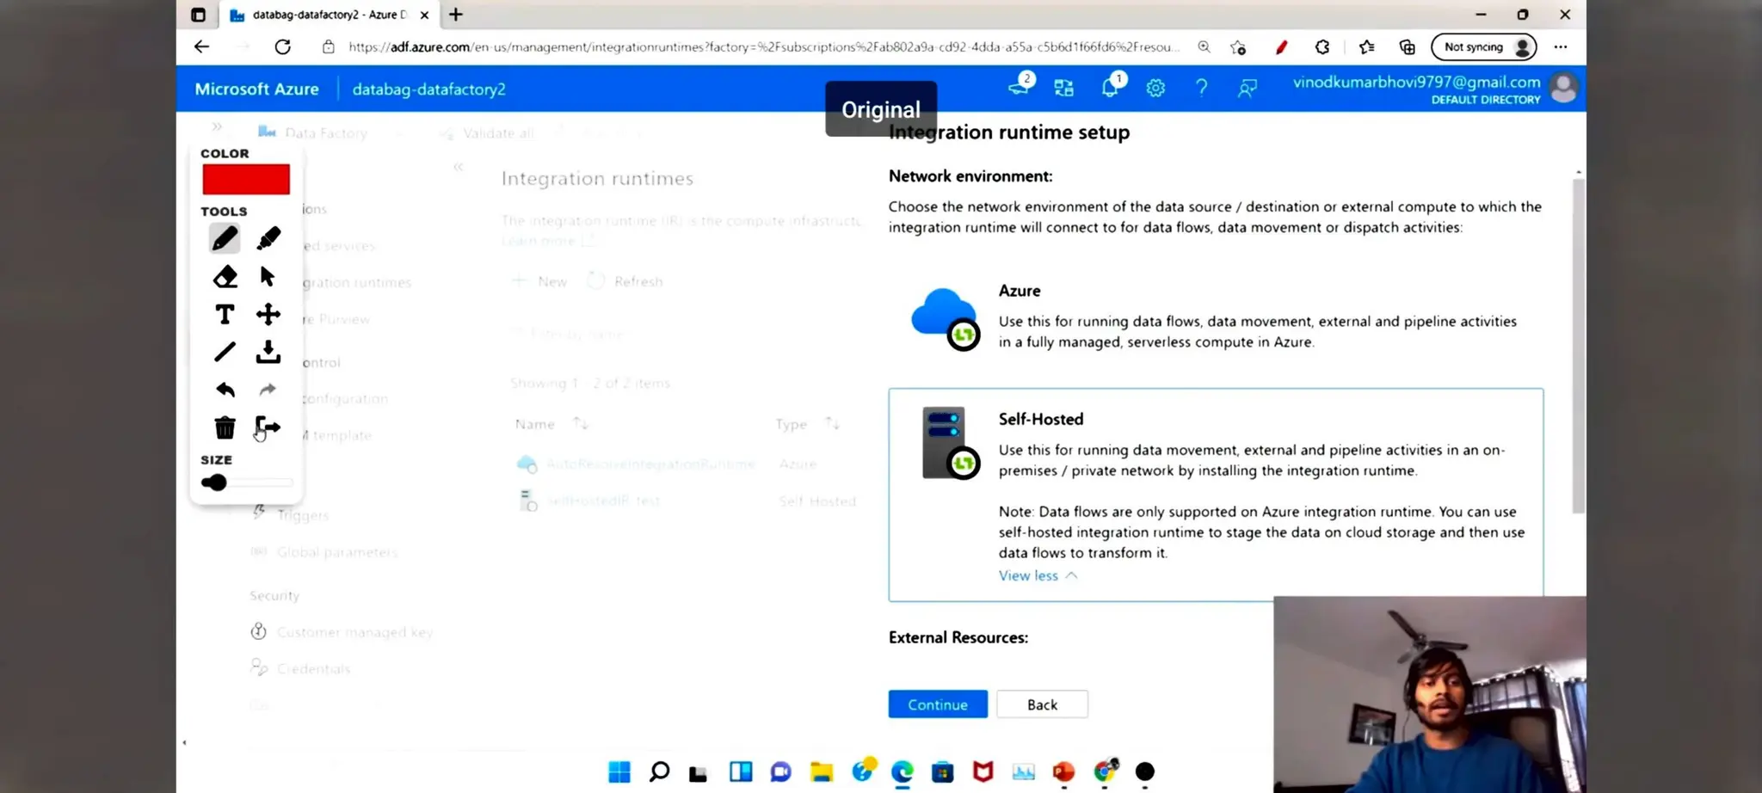Click the view site information lock icon

tap(328, 46)
